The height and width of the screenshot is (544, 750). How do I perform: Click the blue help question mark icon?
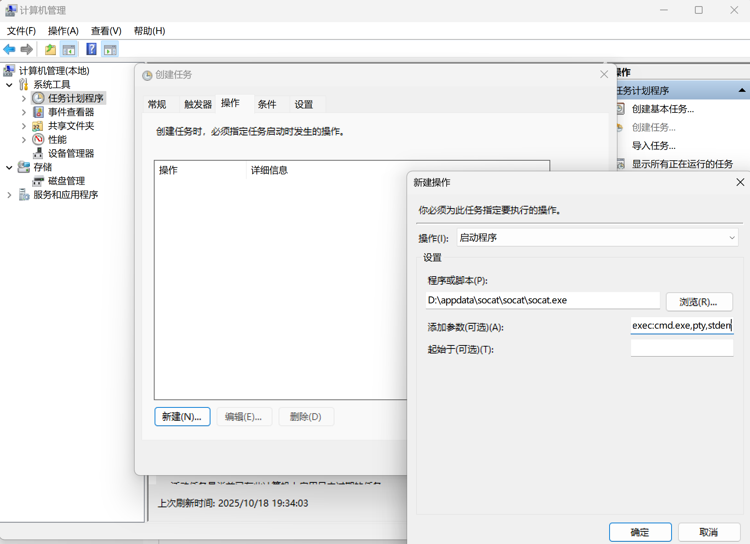[91, 49]
